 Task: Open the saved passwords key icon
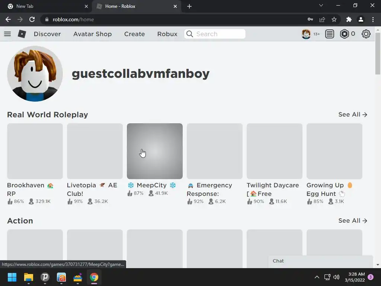[x=310, y=19]
